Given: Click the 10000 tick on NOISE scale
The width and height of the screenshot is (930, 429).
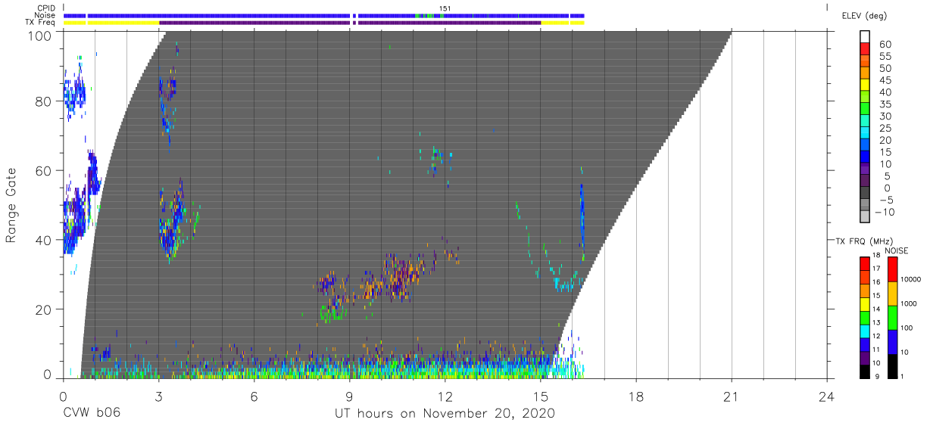Looking at the screenshot, I should (912, 280).
